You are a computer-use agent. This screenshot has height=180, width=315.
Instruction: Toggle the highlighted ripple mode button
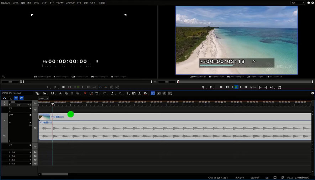click(21, 98)
